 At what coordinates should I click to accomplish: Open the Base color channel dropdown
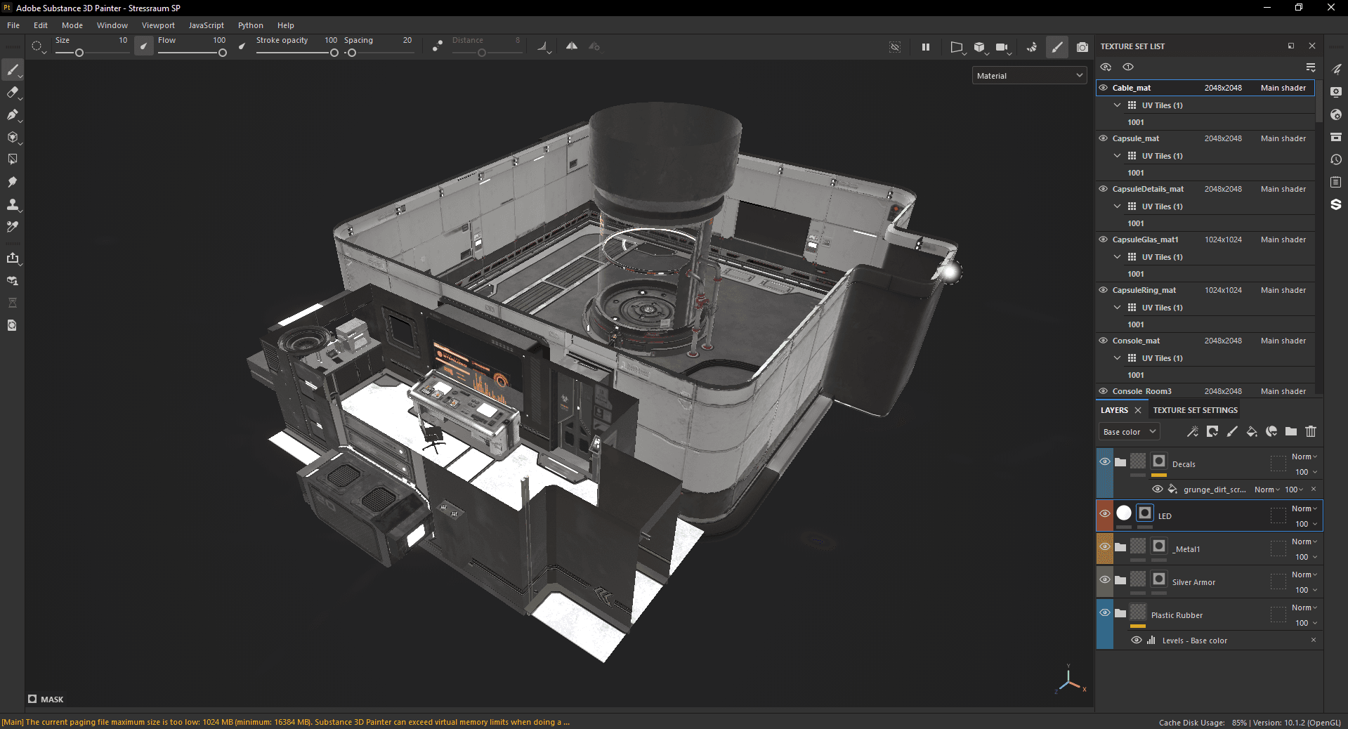[x=1129, y=432]
